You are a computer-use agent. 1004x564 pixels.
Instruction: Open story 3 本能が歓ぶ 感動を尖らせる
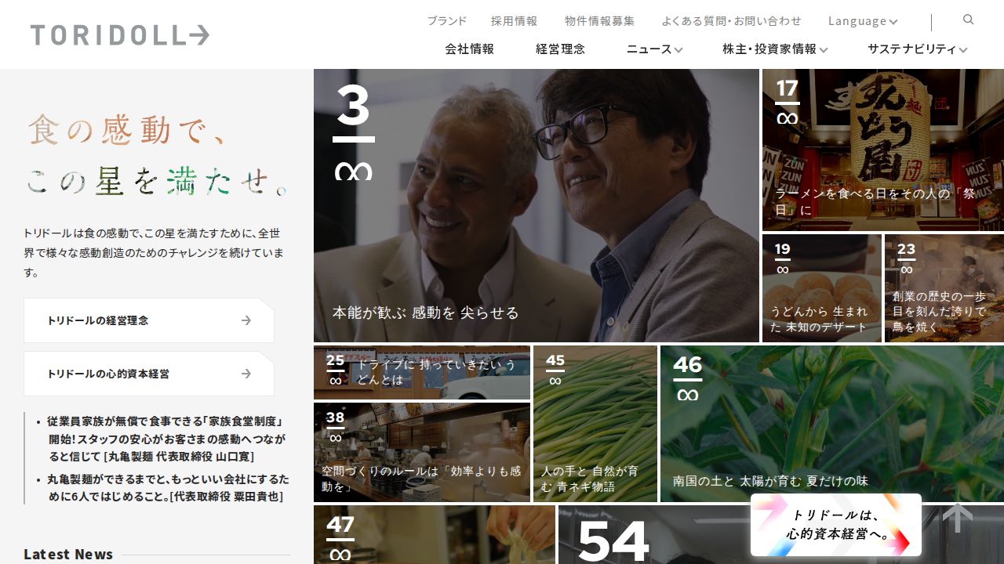click(x=537, y=205)
